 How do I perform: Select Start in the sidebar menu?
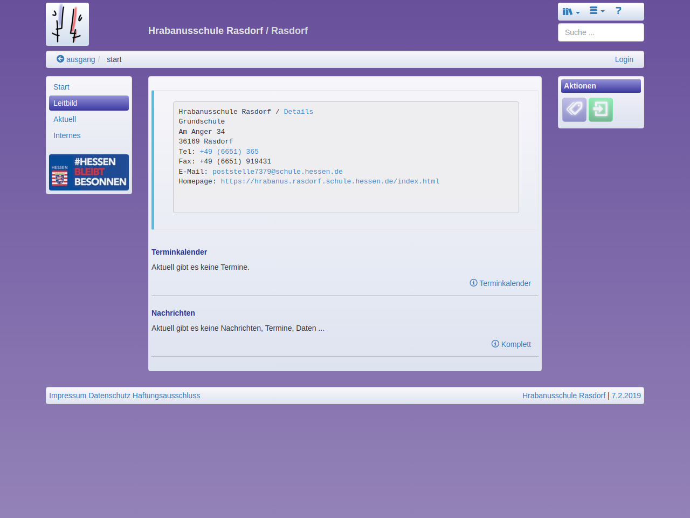tap(61, 87)
